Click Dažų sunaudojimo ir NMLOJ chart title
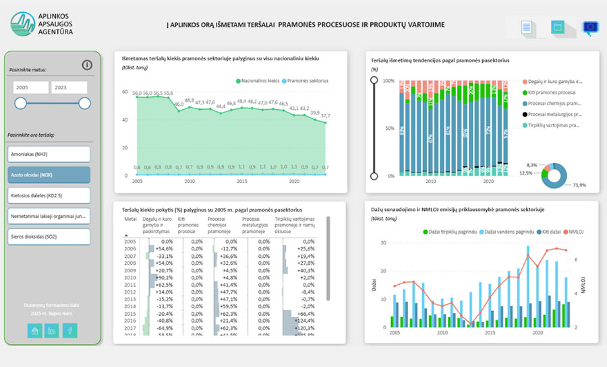 457,210
